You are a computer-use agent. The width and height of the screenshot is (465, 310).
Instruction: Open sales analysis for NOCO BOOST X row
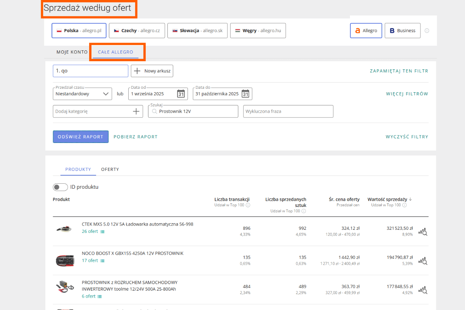423,261
